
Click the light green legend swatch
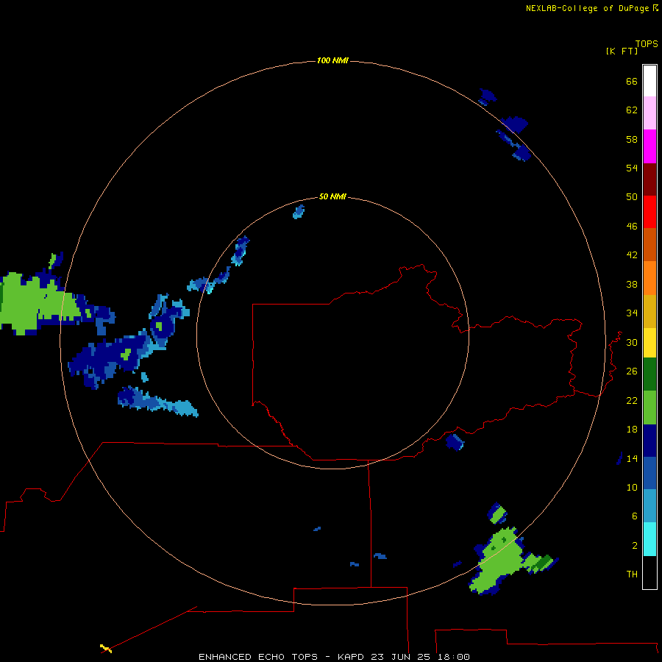point(649,407)
